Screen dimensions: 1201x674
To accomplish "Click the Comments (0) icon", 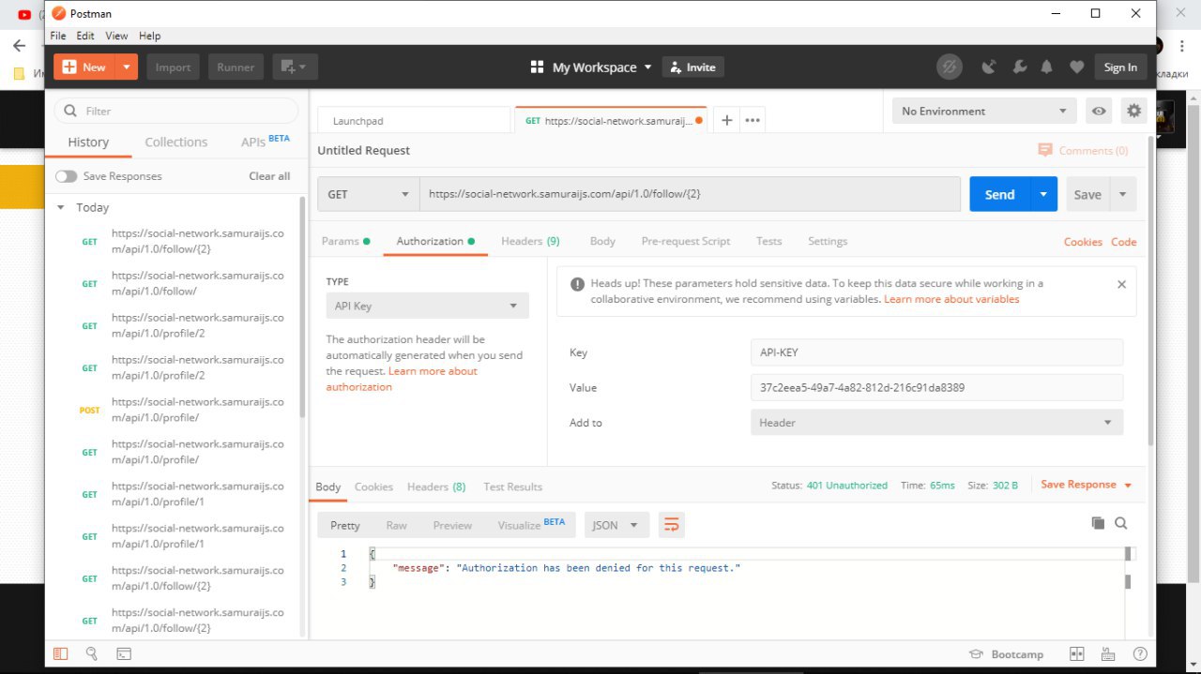I will click(x=1045, y=150).
